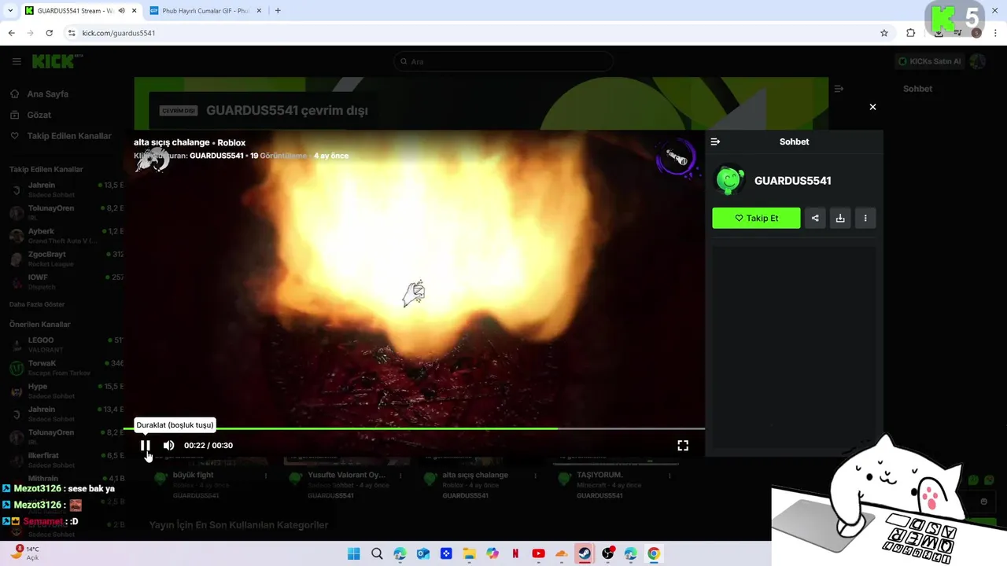Open Steam from taskbar

[585, 553]
